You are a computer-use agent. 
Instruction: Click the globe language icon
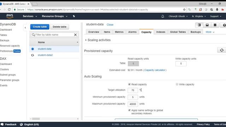coord(21,125)
